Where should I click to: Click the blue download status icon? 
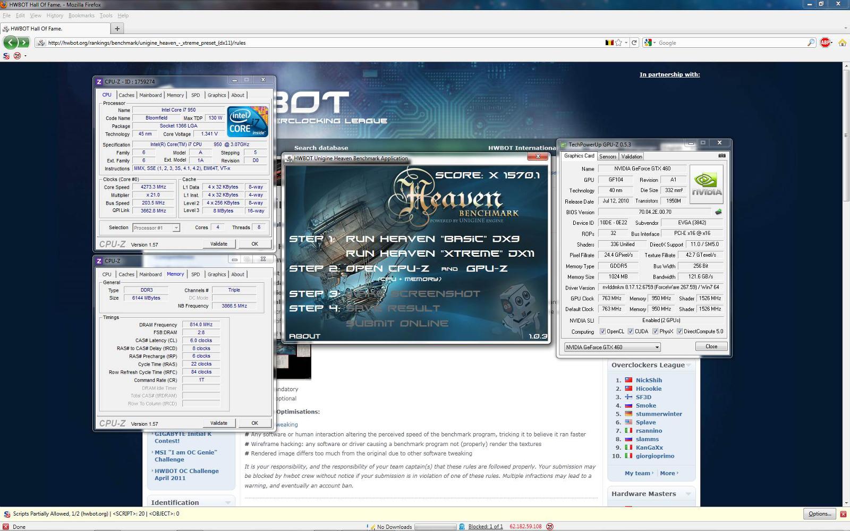462,526
